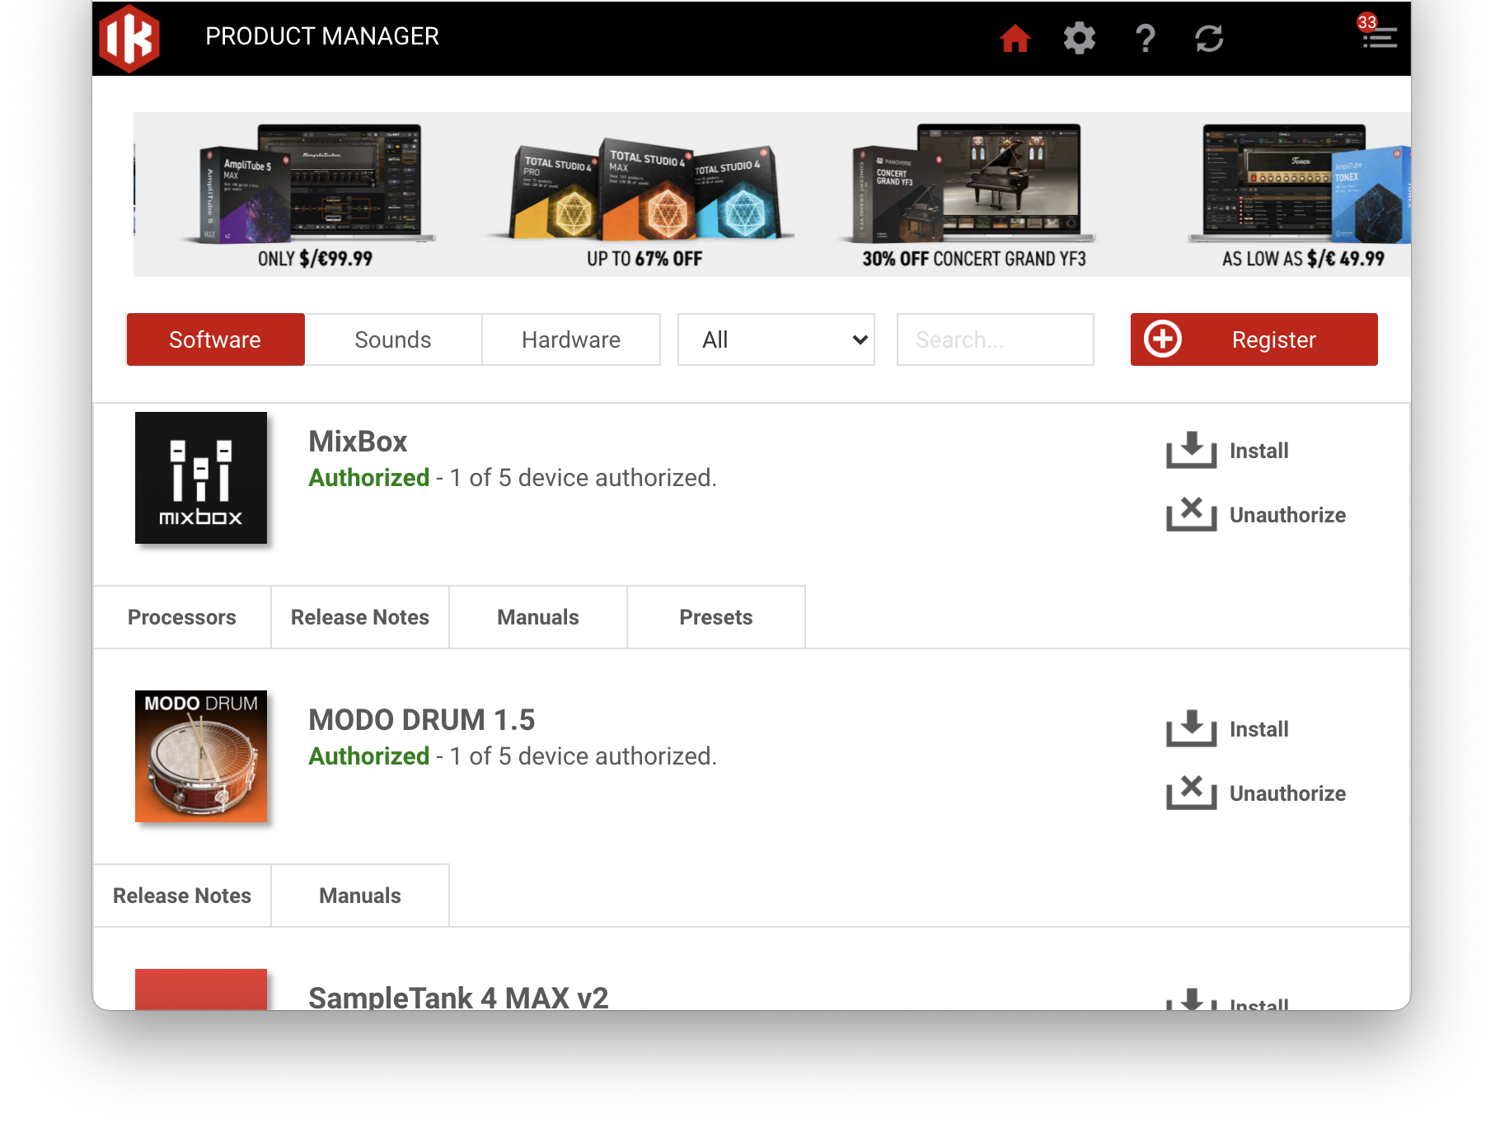Open MixBox Manuals tab
Viewport: 1495px width, 1132px height.
click(538, 617)
